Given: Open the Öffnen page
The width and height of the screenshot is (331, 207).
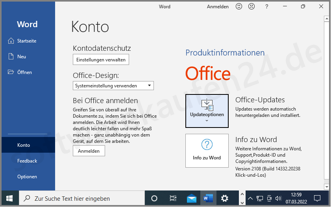Looking at the screenshot, I should click(x=28, y=72).
